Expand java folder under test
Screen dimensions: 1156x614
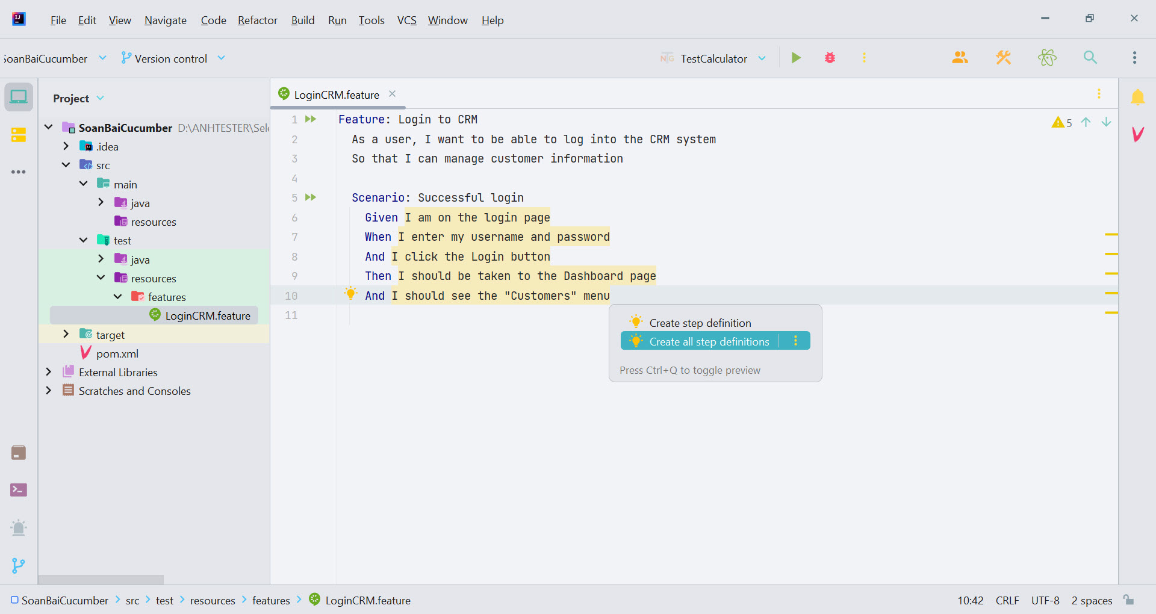(101, 259)
